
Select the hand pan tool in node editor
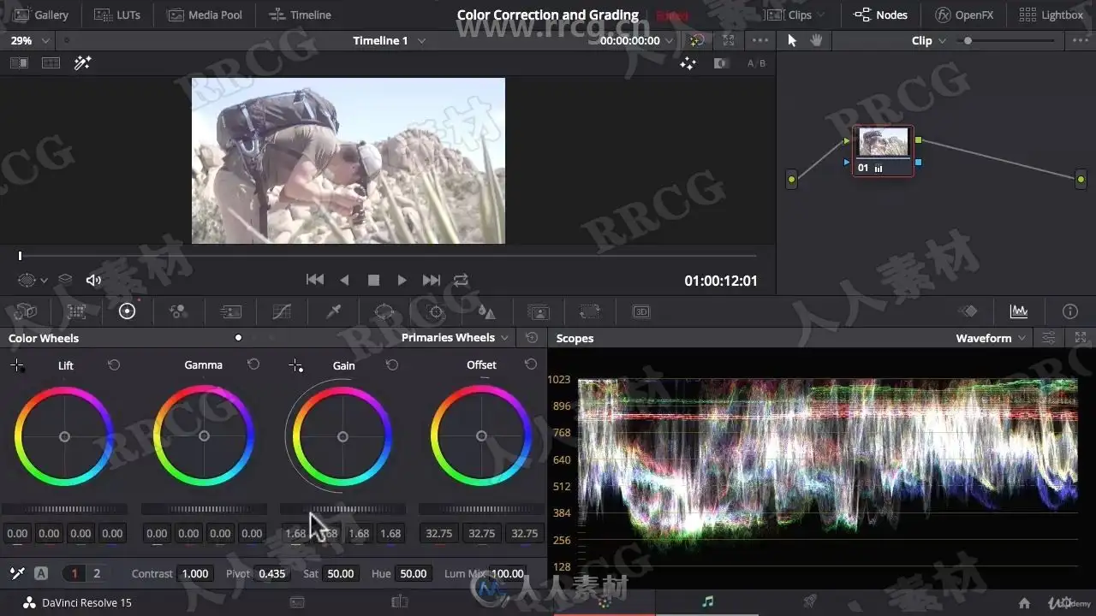click(x=816, y=40)
